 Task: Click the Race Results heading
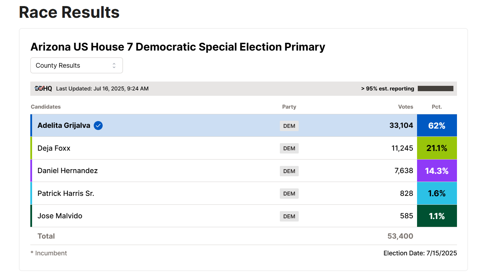pos(69,12)
